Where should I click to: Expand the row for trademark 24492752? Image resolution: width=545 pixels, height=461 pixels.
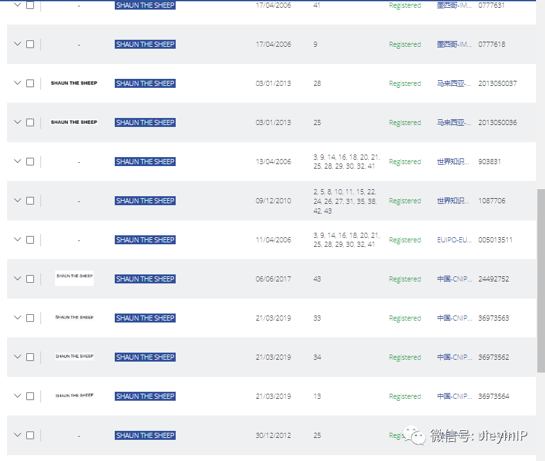17,278
